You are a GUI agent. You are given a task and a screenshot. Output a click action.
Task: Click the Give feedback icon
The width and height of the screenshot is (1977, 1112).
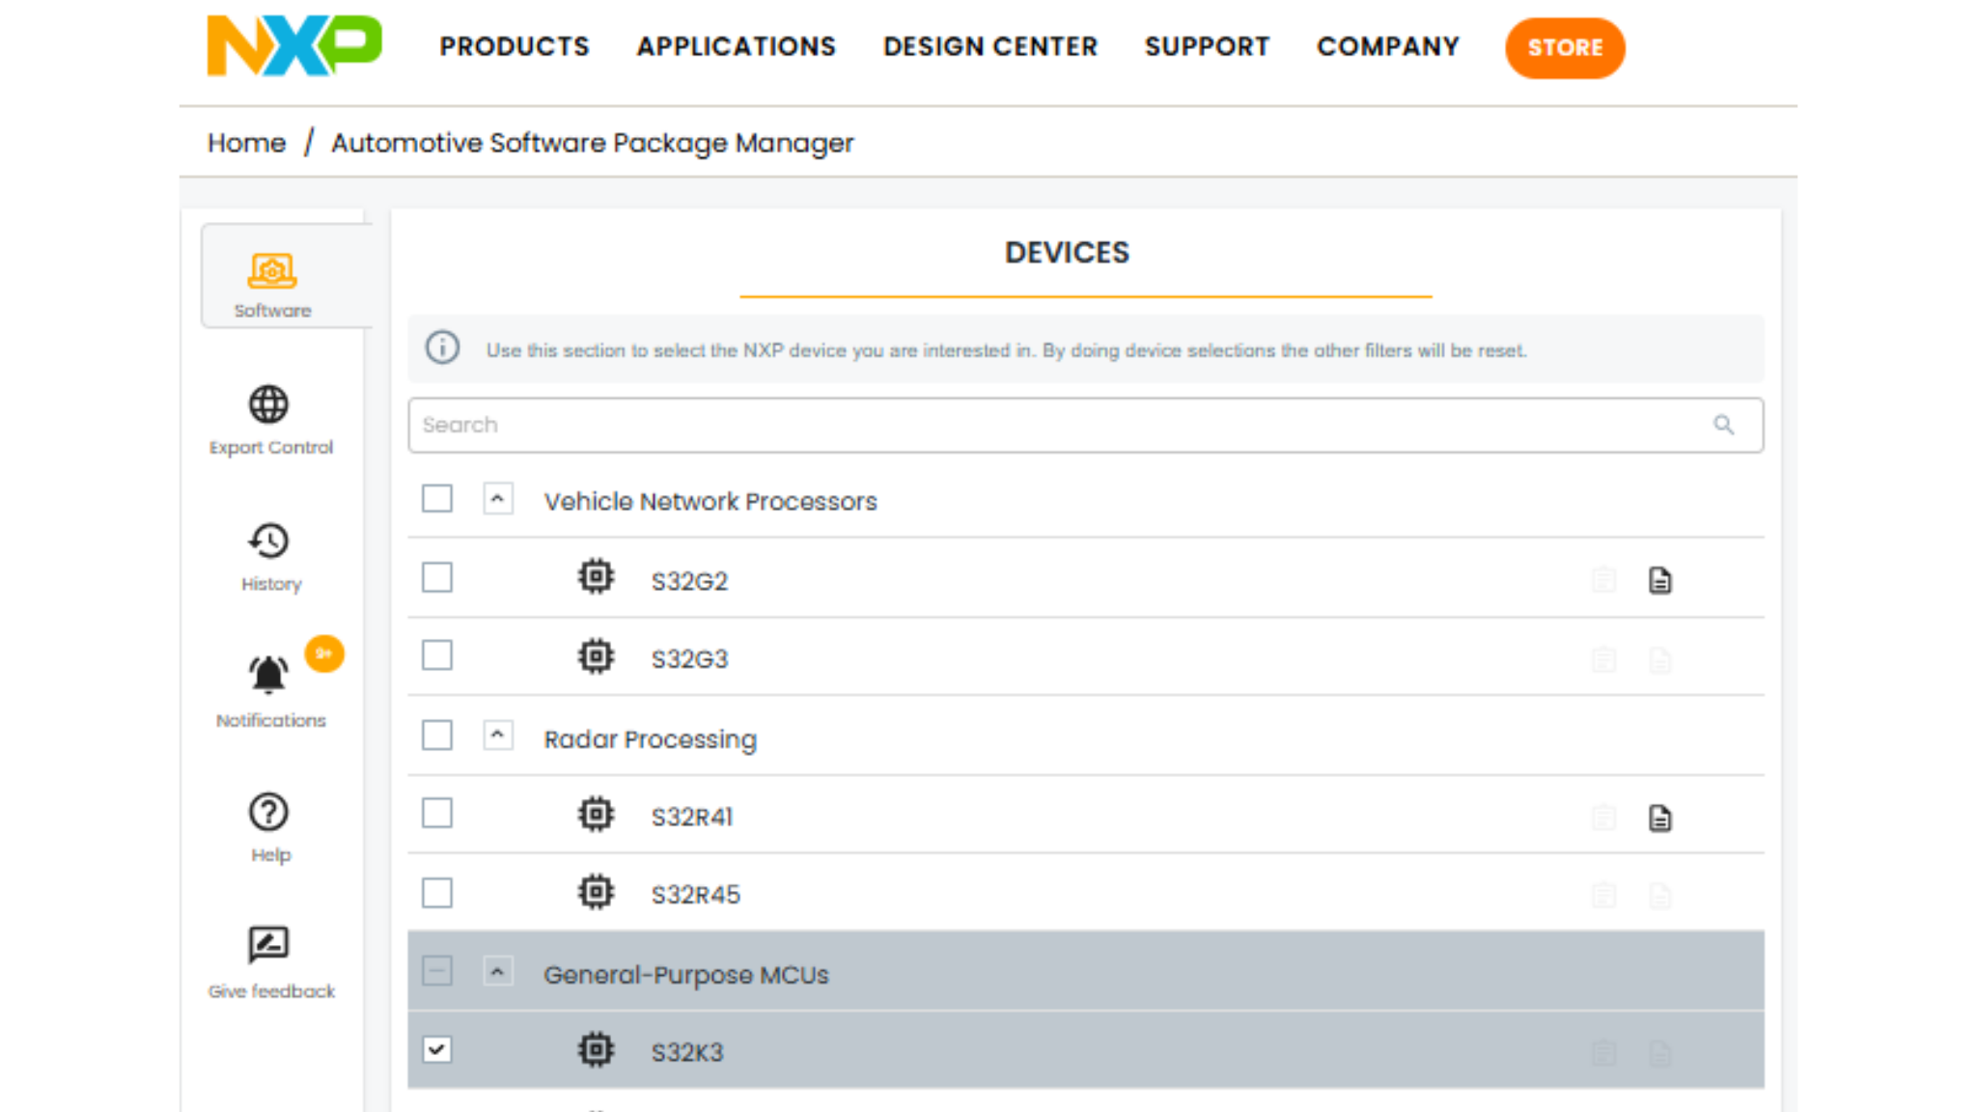(268, 945)
